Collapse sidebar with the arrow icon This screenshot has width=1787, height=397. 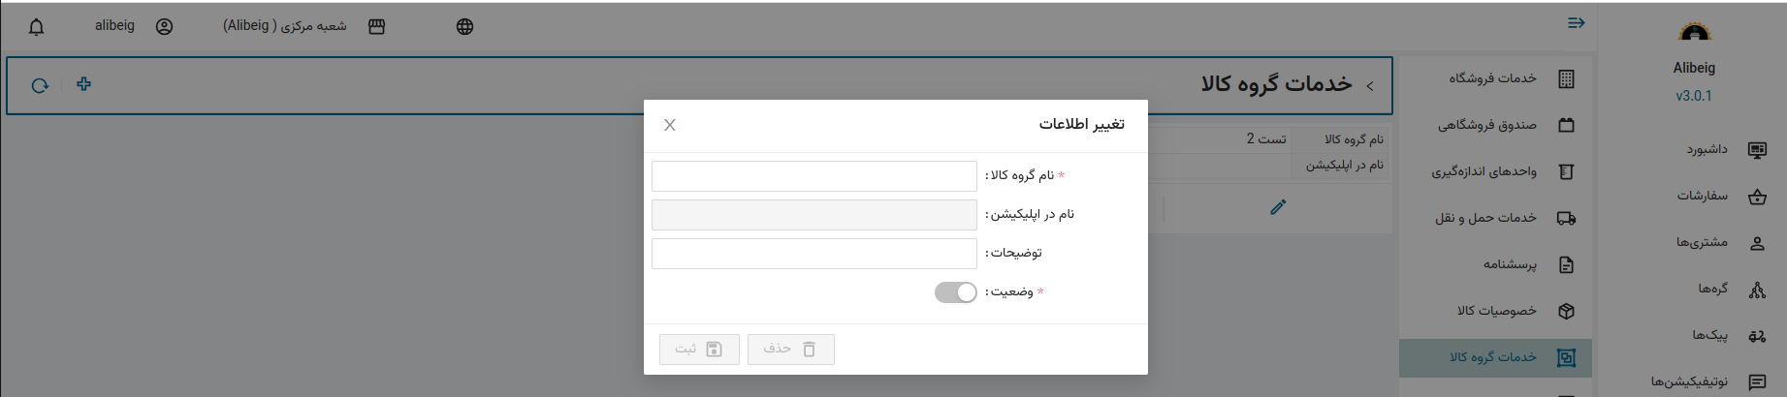click(x=1577, y=23)
